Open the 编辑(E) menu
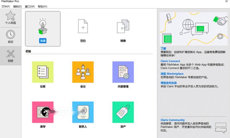 pyautogui.click(x=17, y=6)
